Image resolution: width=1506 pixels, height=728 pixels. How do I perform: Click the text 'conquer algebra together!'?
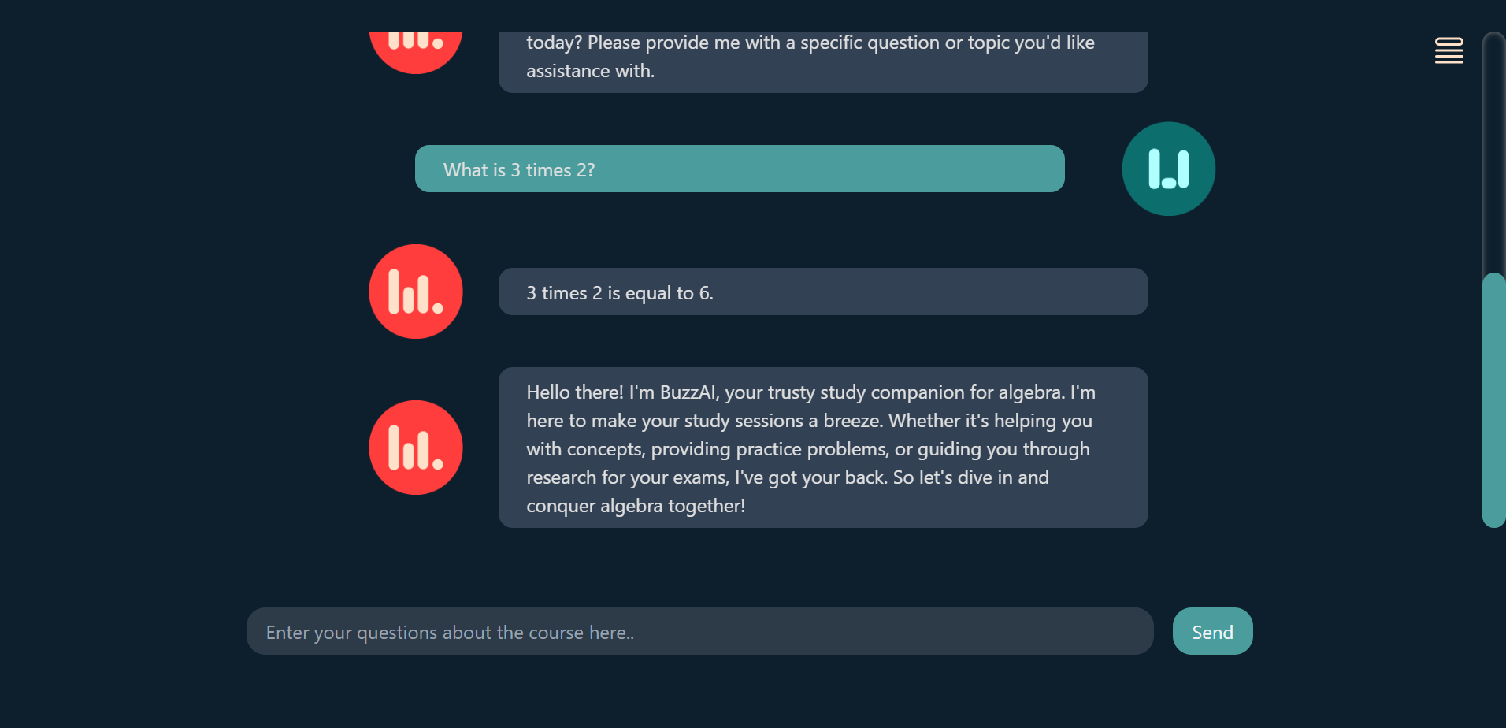click(636, 506)
